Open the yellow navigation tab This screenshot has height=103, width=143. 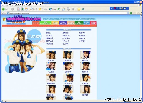(x=55, y=23)
